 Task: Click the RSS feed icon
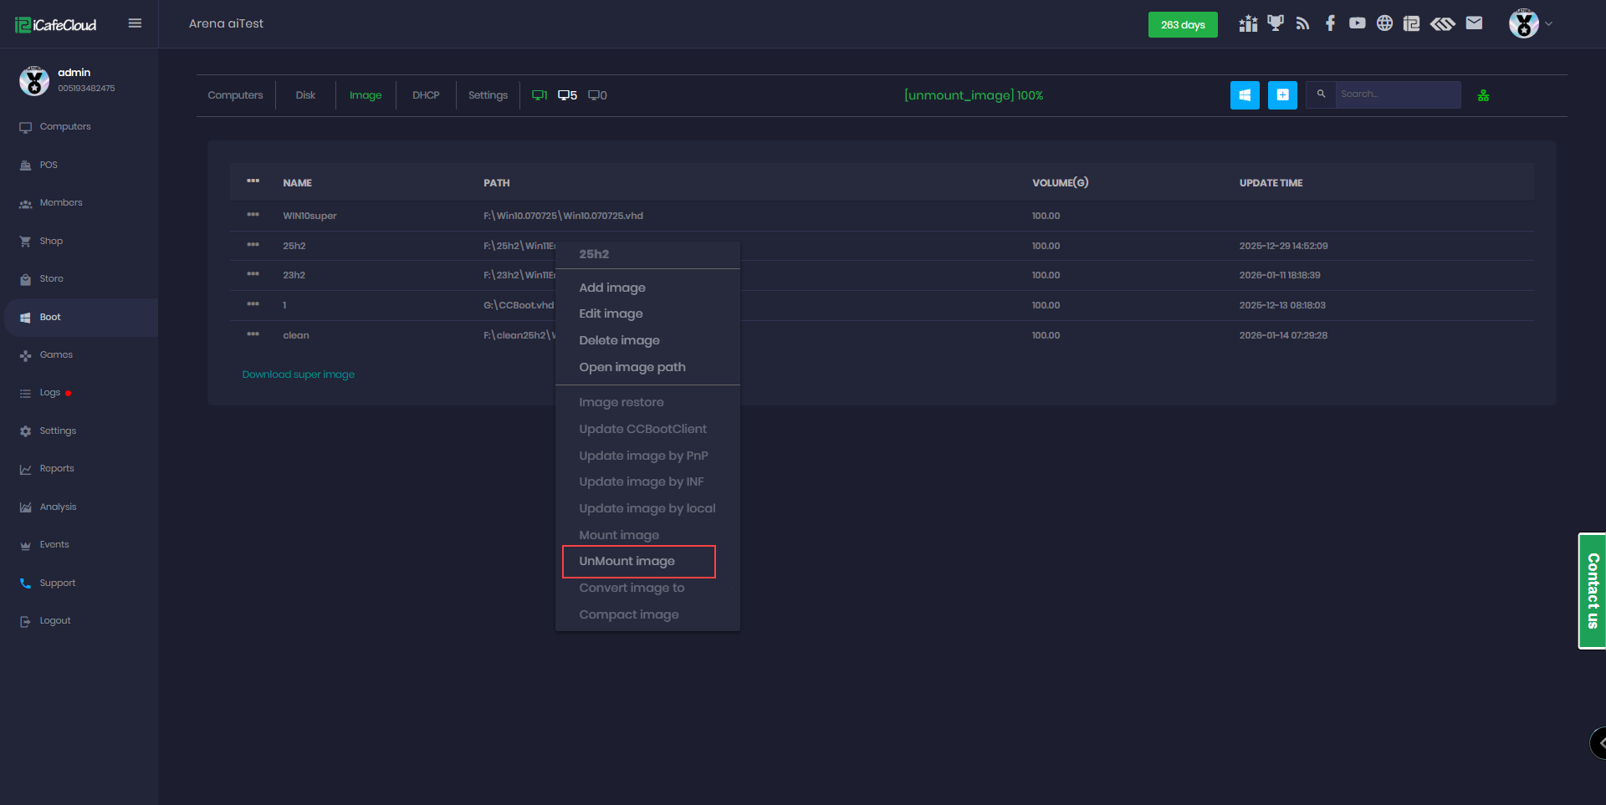pos(1302,23)
